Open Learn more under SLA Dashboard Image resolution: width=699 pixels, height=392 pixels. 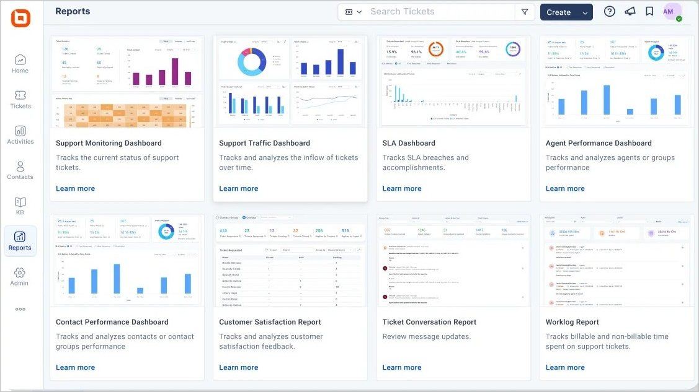coord(402,188)
